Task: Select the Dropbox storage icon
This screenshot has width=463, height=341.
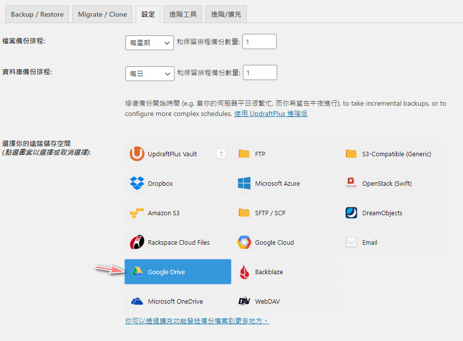Action: [137, 183]
